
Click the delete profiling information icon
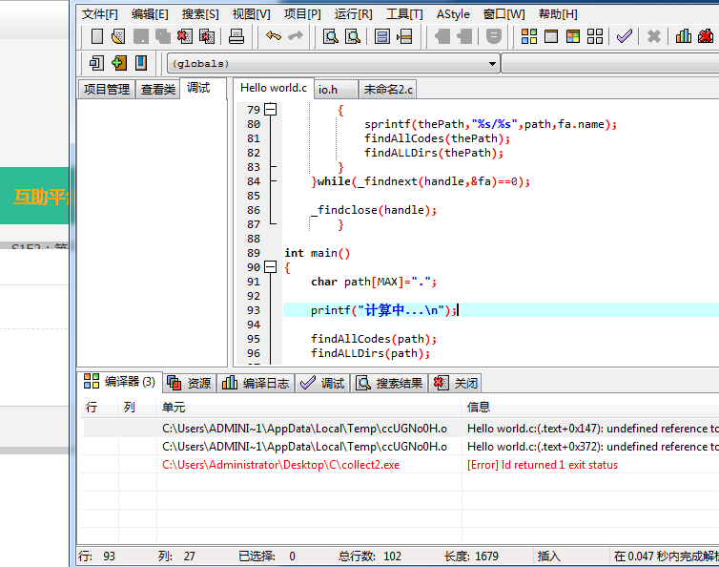(706, 36)
